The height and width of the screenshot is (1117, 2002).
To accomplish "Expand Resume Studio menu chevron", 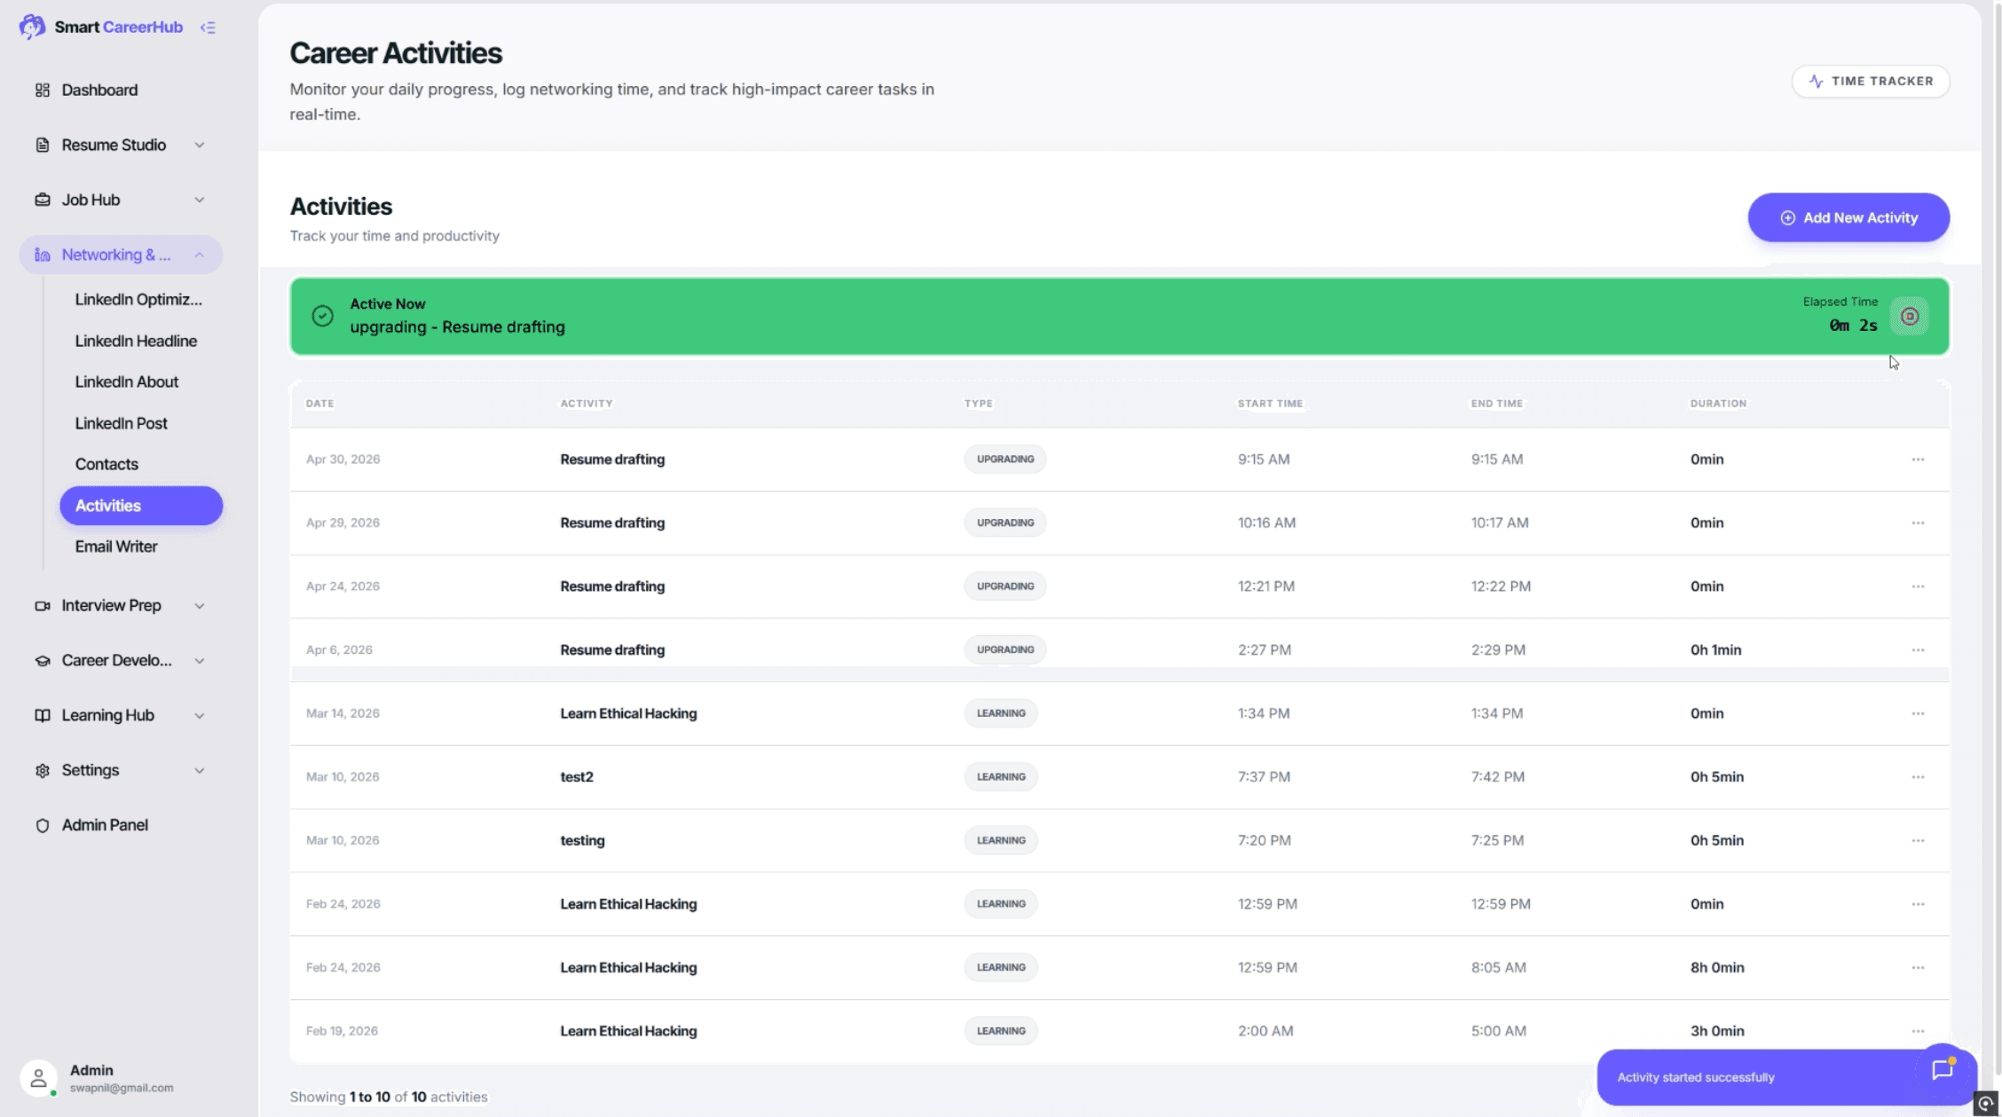I will coord(200,145).
